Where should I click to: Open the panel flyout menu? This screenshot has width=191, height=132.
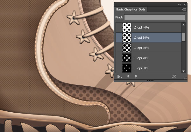[184, 9]
